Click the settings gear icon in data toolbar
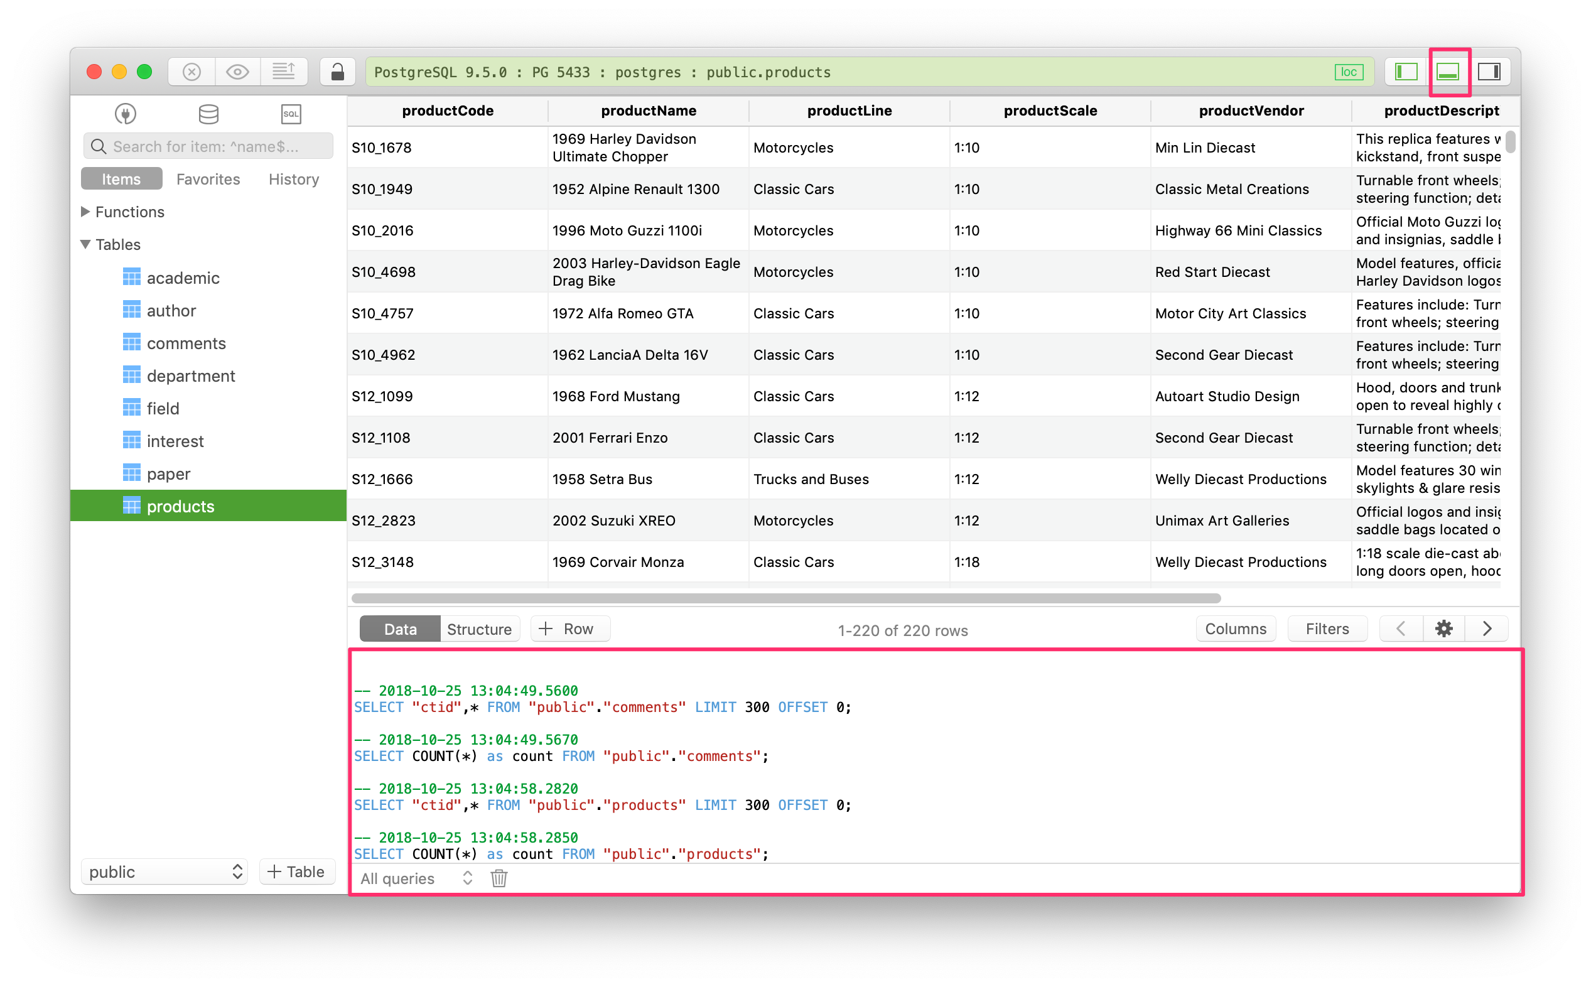Viewport: 1591px width, 987px height. [1444, 630]
